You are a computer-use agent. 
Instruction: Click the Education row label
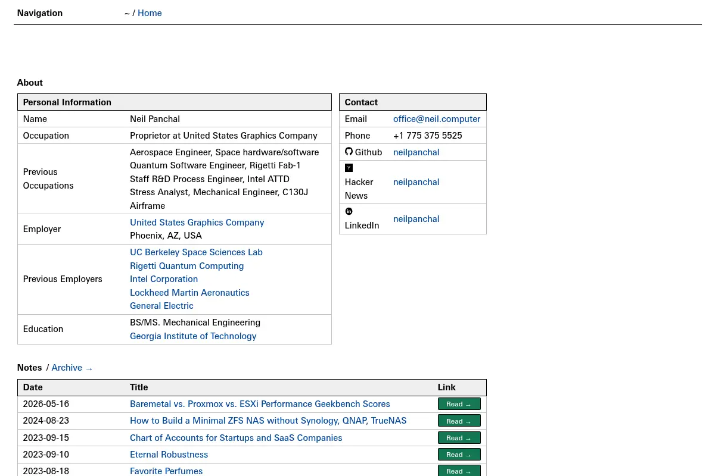point(43,329)
